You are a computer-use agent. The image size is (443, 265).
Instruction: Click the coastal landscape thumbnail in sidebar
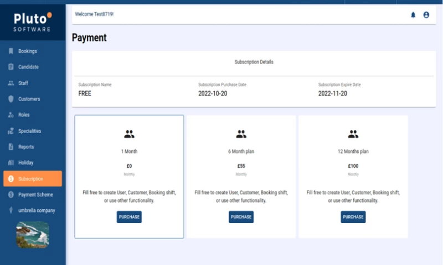pyautogui.click(x=33, y=235)
